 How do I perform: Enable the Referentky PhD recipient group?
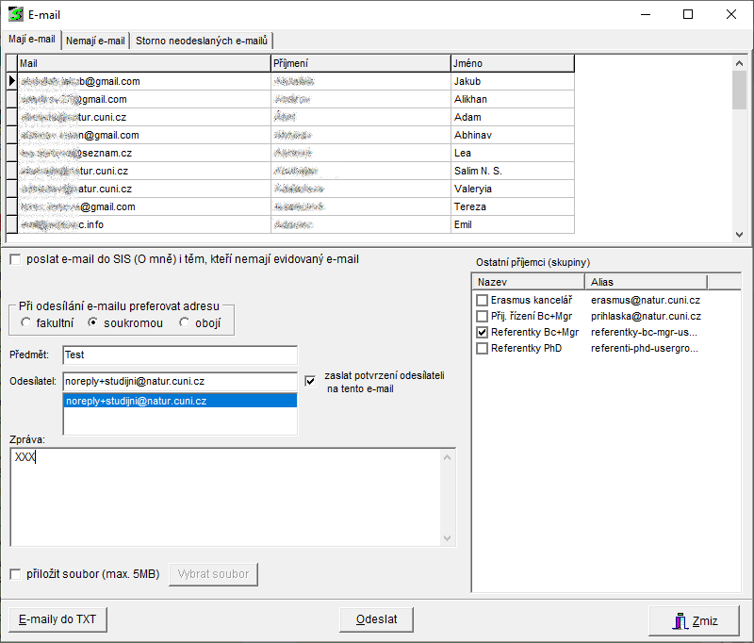(483, 349)
